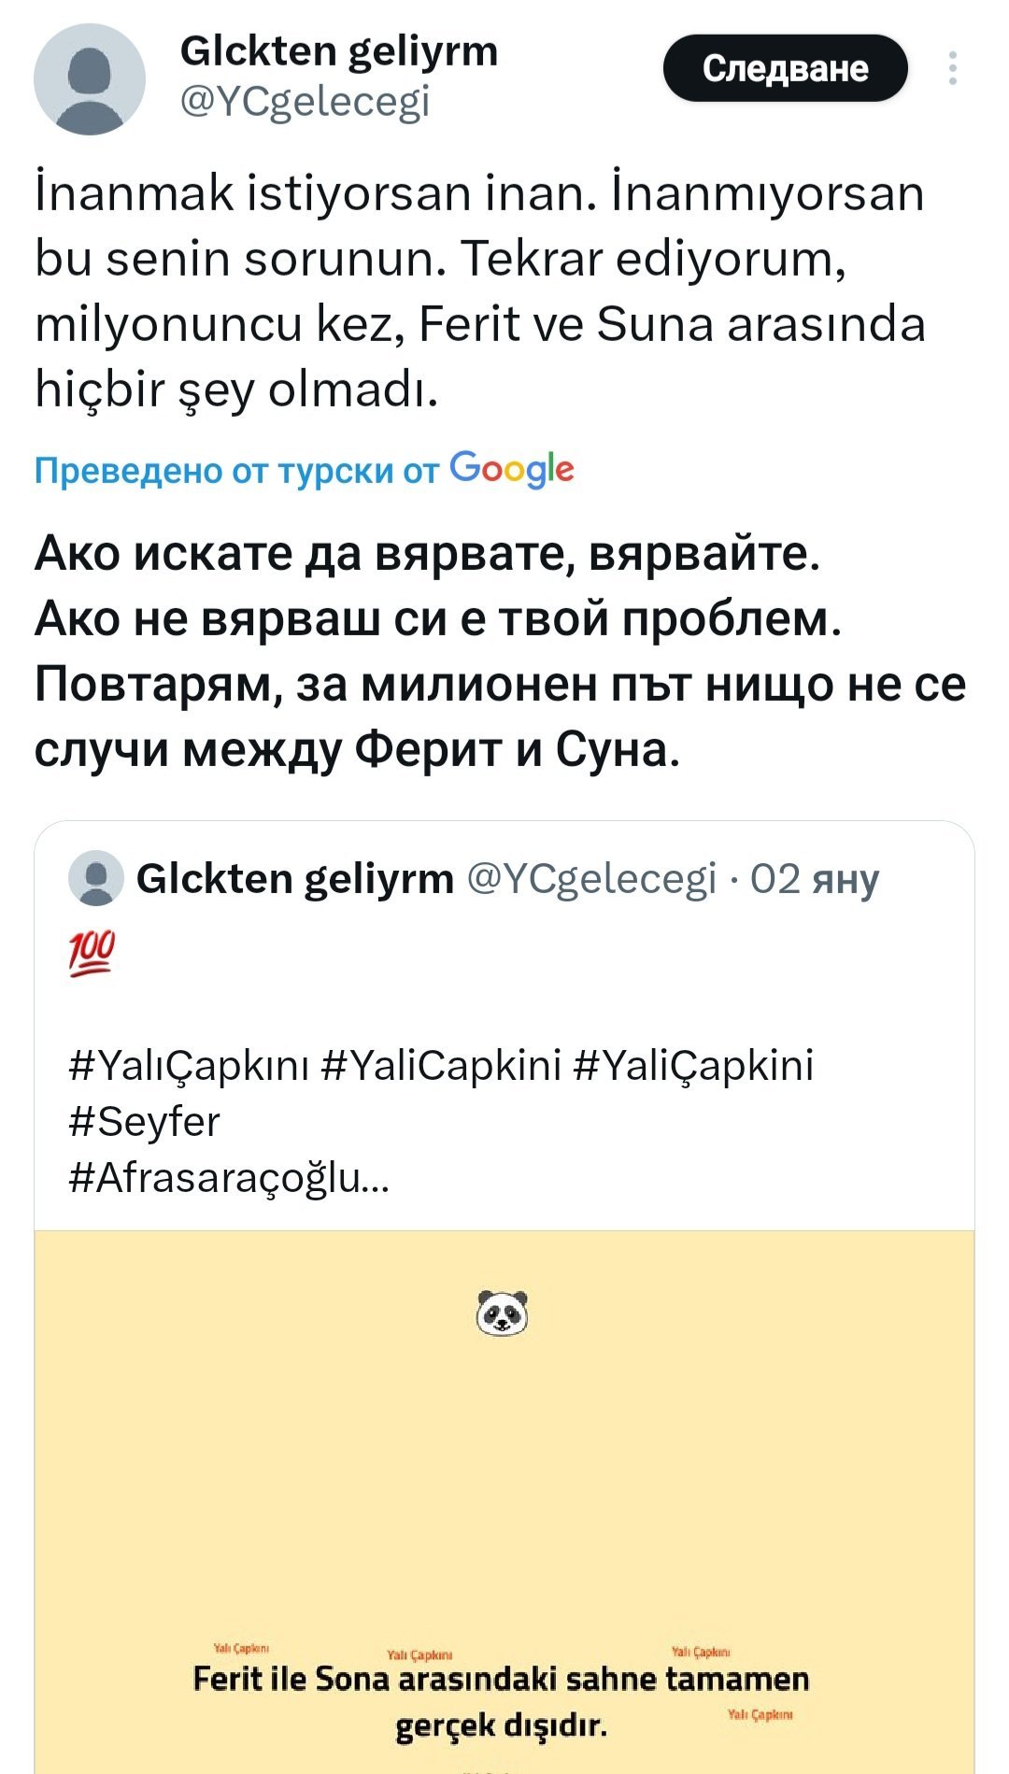1009x1774 pixels.
Task: Tap the main tweet author's profile avatar
Action: click(x=90, y=79)
